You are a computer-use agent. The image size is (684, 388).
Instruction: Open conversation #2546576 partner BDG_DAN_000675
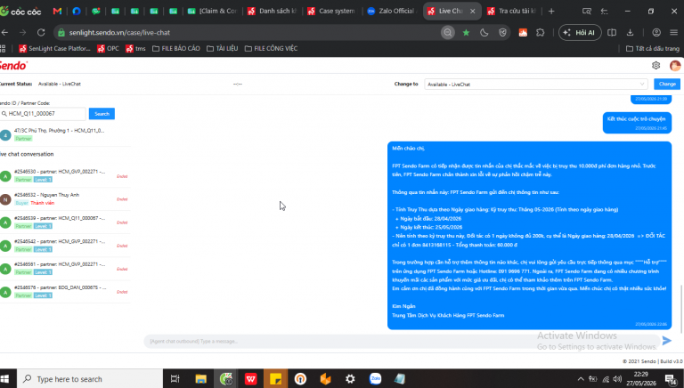pos(65,291)
